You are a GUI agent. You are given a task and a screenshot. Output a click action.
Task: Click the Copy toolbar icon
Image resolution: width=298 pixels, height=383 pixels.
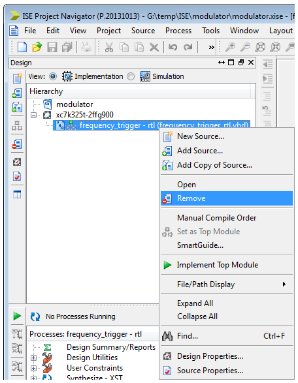(x=124, y=47)
